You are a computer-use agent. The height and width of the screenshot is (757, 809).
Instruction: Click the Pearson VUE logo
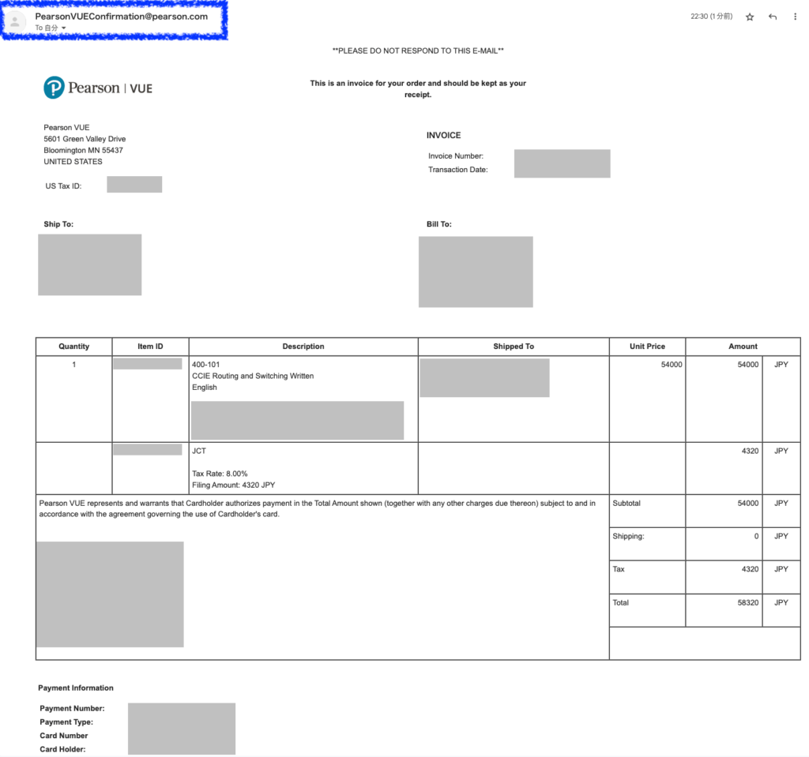97,87
